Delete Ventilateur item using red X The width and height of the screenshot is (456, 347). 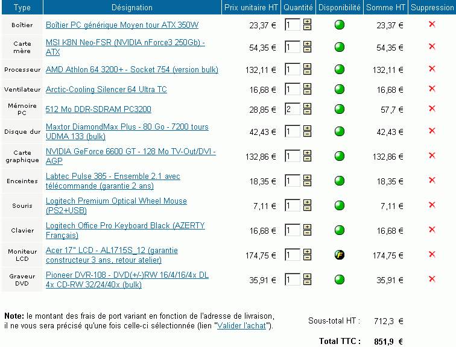click(432, 89)
